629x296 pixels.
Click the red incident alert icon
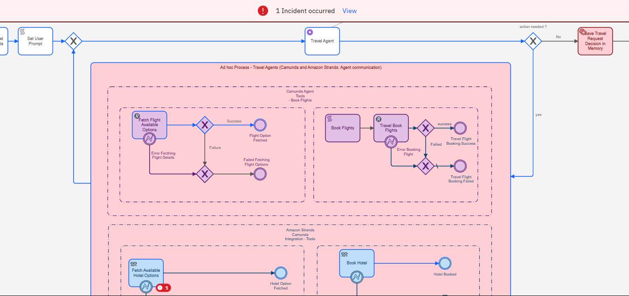click(263, 11)
